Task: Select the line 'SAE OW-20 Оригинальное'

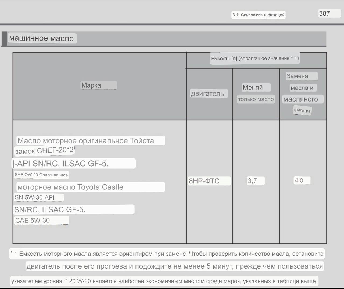Action: click(x=41, y=175)
